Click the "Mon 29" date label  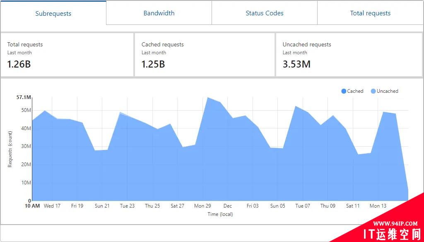[x=202, y=206]
